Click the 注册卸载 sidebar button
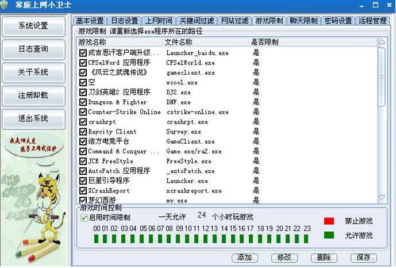 [33, 95]
